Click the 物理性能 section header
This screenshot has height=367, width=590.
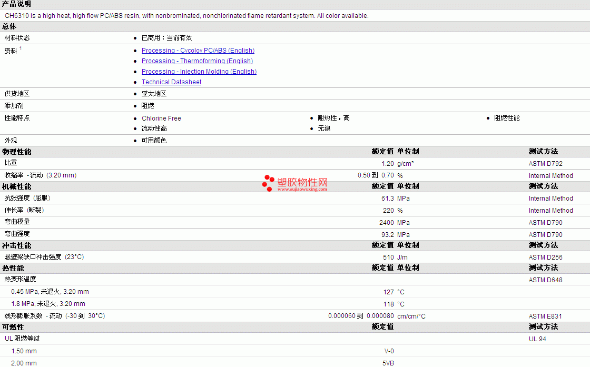(x=16, y=152)
